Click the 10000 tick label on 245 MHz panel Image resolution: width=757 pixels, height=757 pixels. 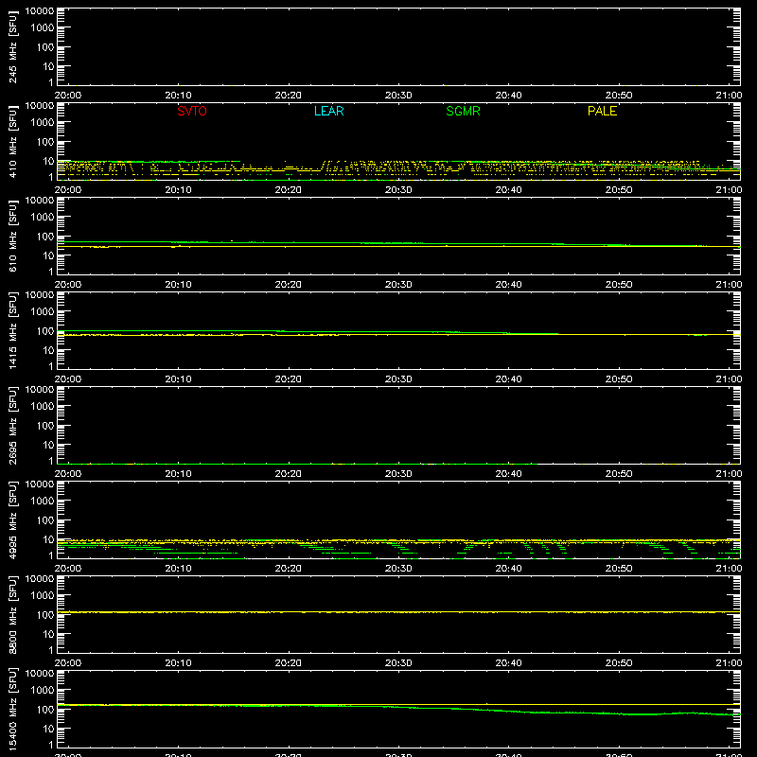click(x=40, y=11)
